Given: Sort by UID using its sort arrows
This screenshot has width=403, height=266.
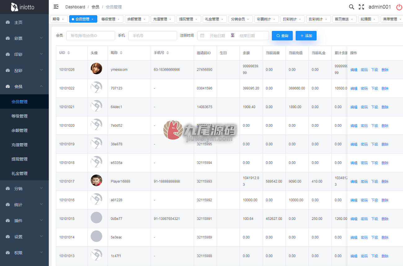Looking at the screenshot, I should pyautogui.click(x=69, y=53).
